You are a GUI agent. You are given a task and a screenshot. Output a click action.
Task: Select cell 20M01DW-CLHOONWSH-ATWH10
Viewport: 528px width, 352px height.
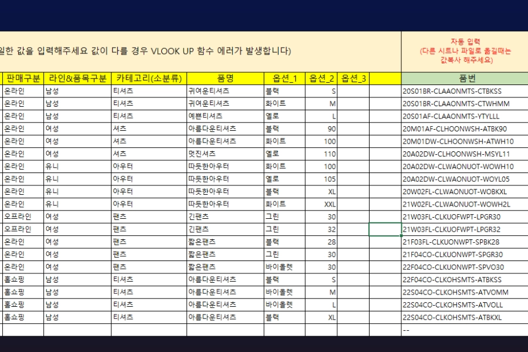coord(465,141)
